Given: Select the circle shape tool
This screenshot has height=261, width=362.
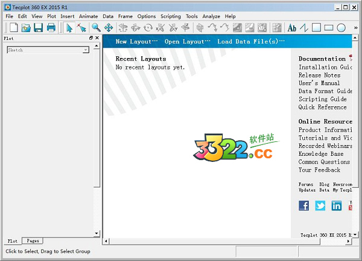Looking at the screenshot, I should point(341,28).
